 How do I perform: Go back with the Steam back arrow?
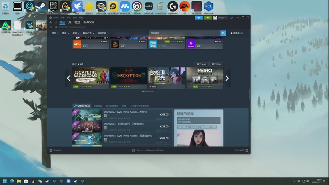point(51,22)
